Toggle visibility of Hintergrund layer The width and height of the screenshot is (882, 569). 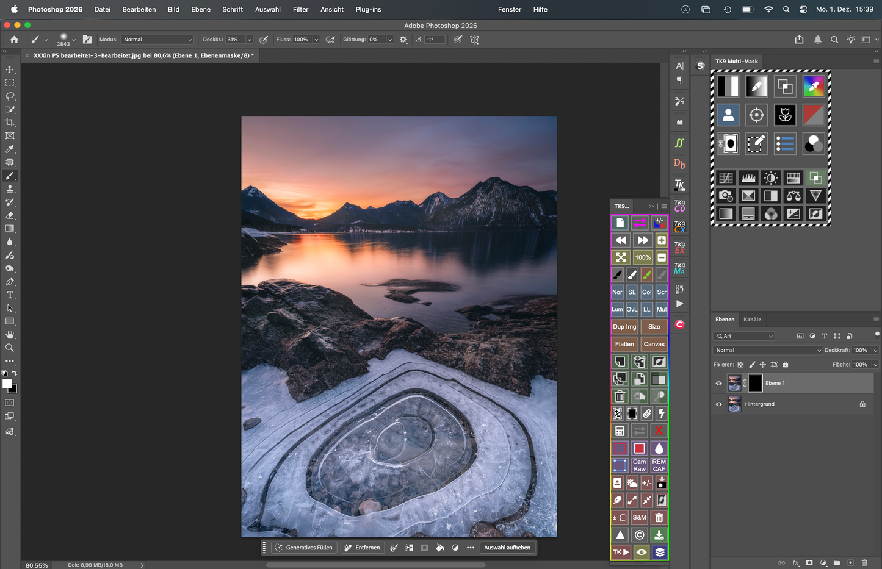click(x=718, y=404)
